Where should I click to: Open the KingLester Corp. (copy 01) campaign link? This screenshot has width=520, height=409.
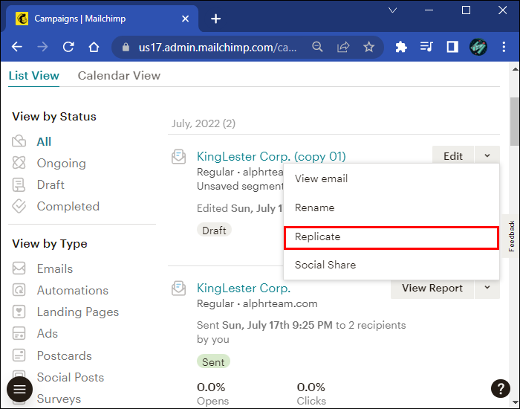click(x=271, y=156)
